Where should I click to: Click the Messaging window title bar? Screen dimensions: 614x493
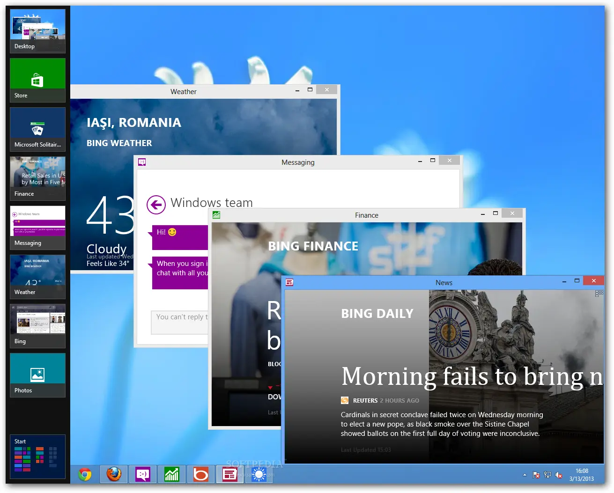coord(298,162)
